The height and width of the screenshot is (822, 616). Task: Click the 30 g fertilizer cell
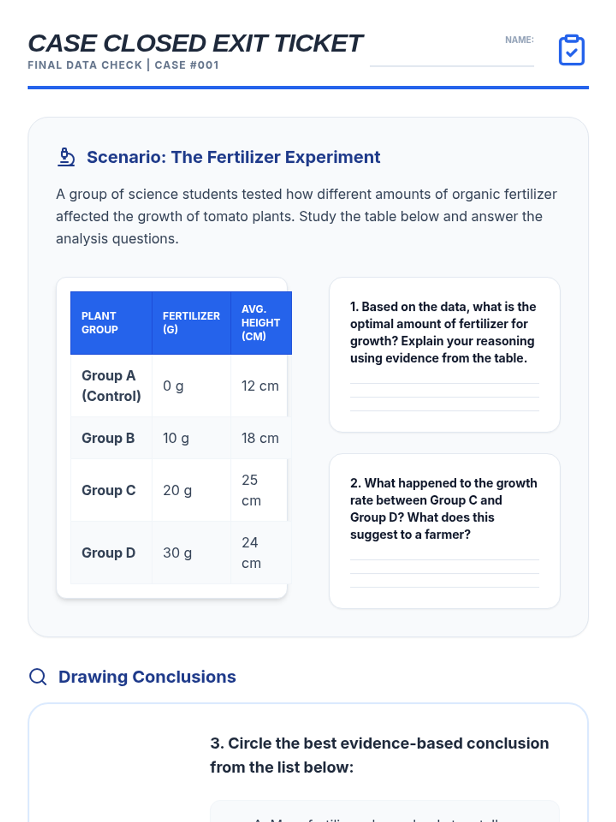point(191,553)
